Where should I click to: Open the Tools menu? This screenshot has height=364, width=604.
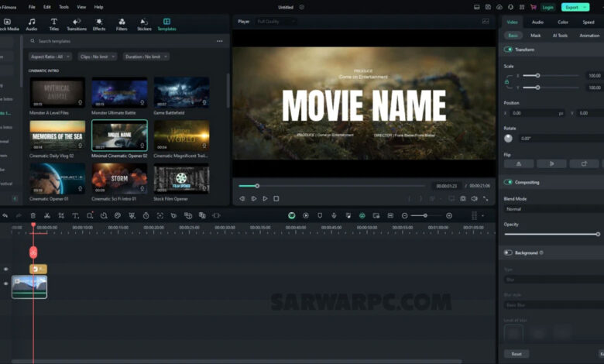pyautogui.click(x=64, y=7)
